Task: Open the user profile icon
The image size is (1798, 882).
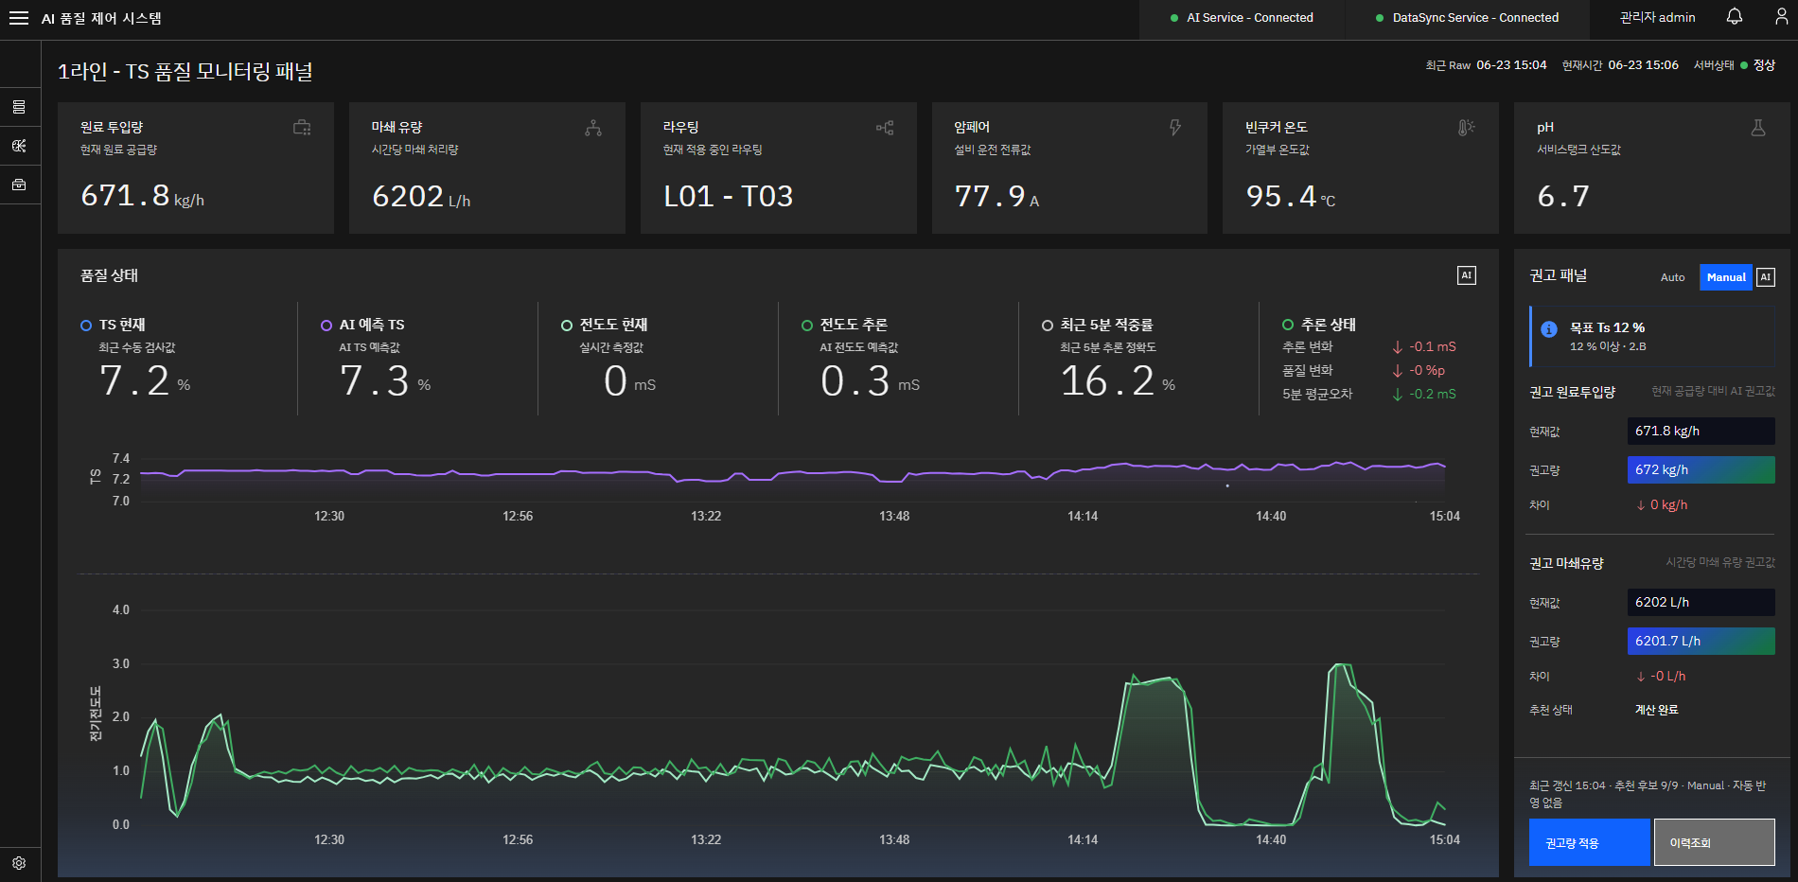Action: point(1781,17)
